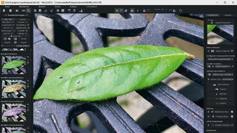Click the bold B toolbar icon
The height and width of the screenshot is (133, 237).
point(58,10)
